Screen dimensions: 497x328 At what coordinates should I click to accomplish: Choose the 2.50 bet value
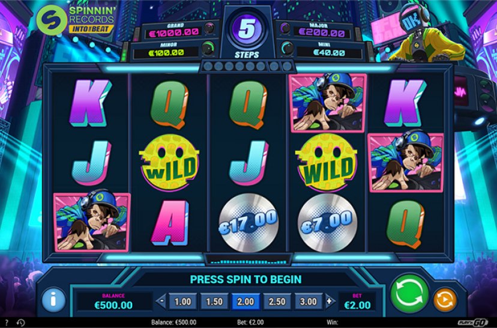point(277,302)
